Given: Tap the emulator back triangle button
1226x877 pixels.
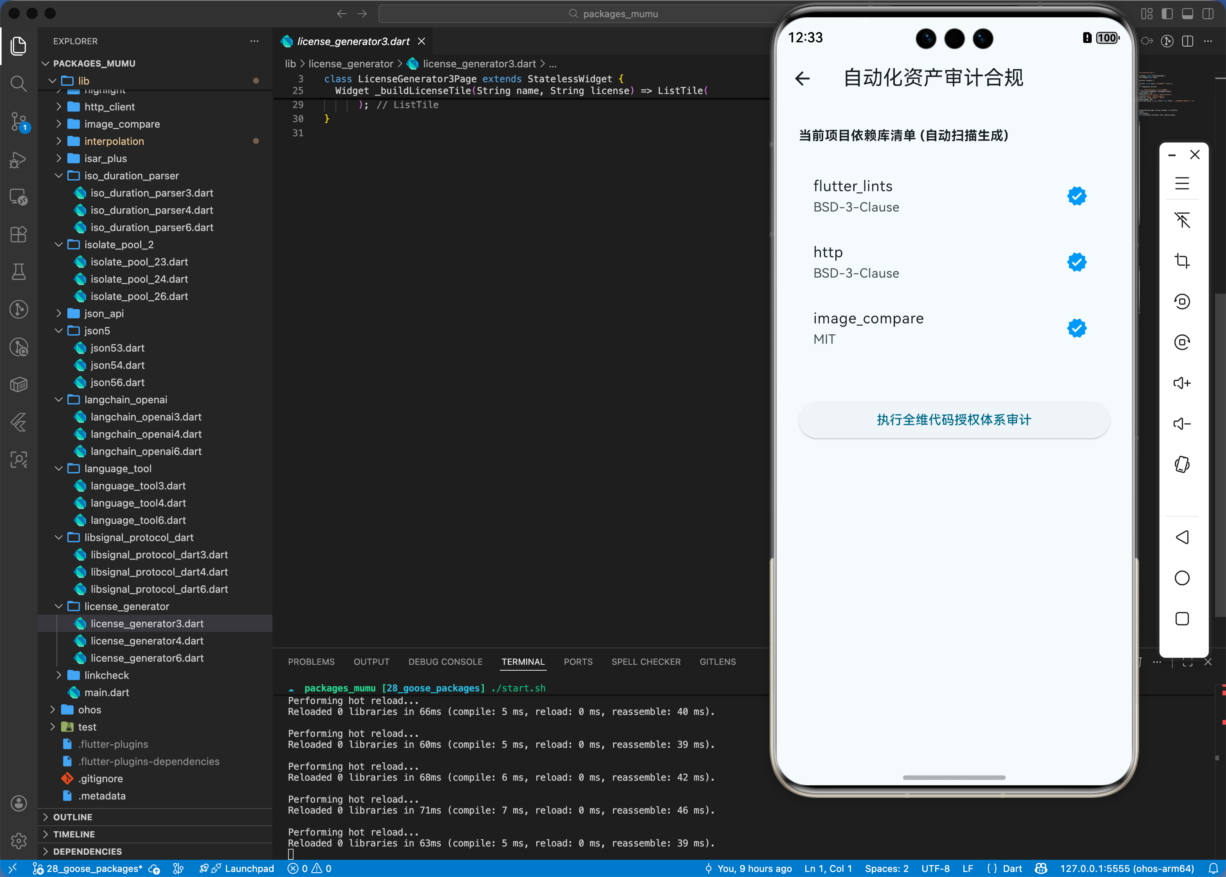Looking at the screenshot, I should [1182, 537].
